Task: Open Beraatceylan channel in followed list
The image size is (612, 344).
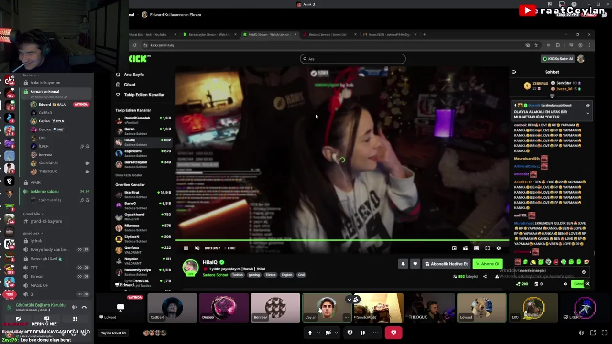Action: [143, 163]
